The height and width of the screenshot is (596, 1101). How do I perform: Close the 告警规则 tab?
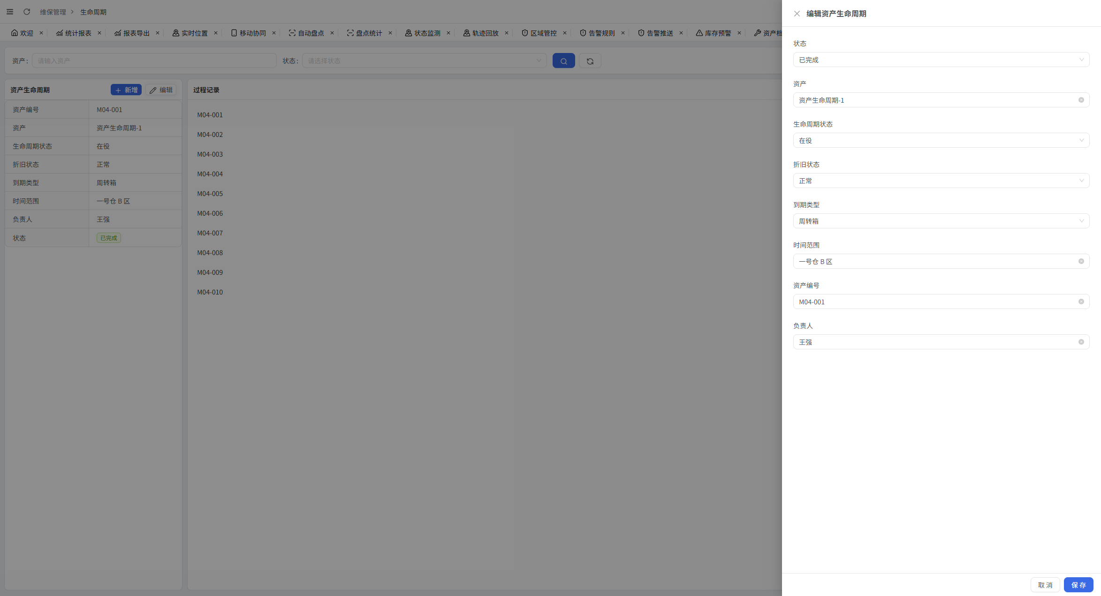click(x=623, y=33)
